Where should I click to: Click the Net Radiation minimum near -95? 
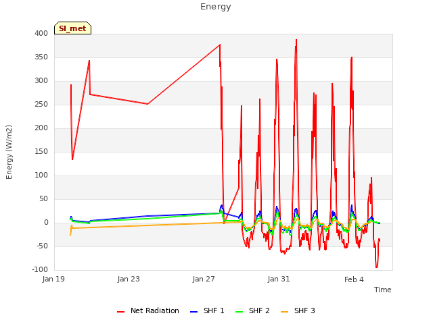click(376, 267)
